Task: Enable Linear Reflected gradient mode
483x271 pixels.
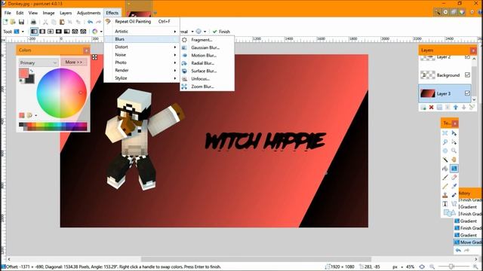Action: 42,32
